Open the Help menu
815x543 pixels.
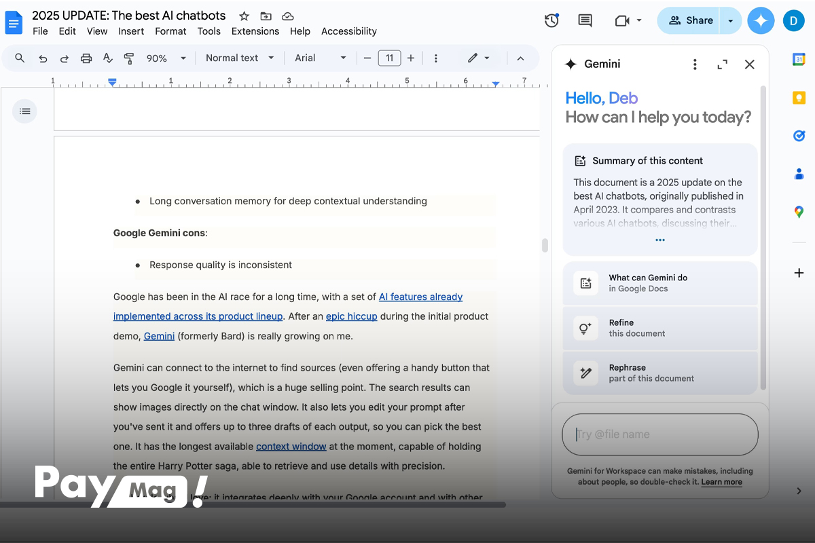[x=300, y=31]
